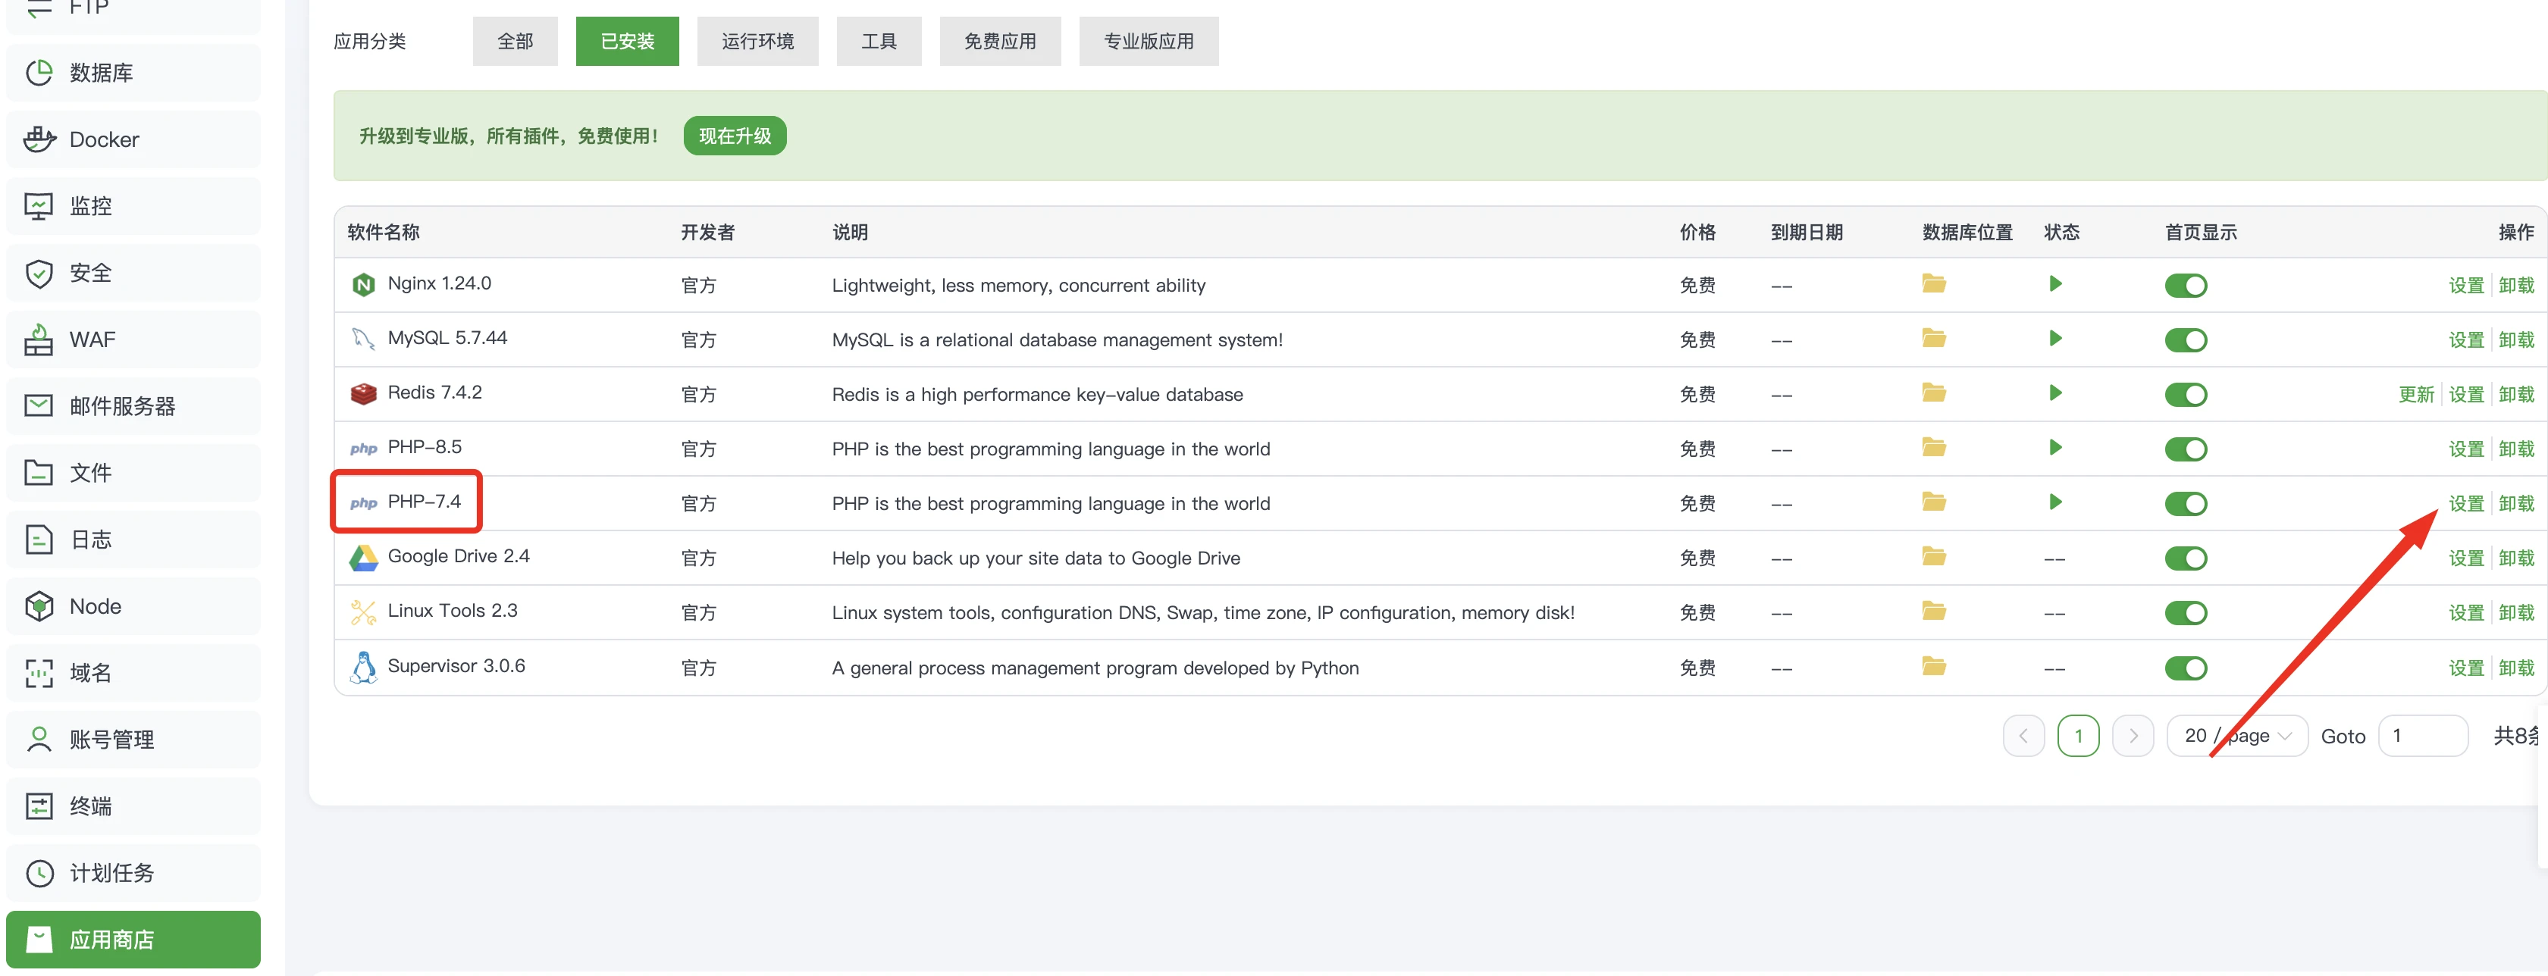Open database folder for Supervisor 3.0.6

coord(1934,667)
